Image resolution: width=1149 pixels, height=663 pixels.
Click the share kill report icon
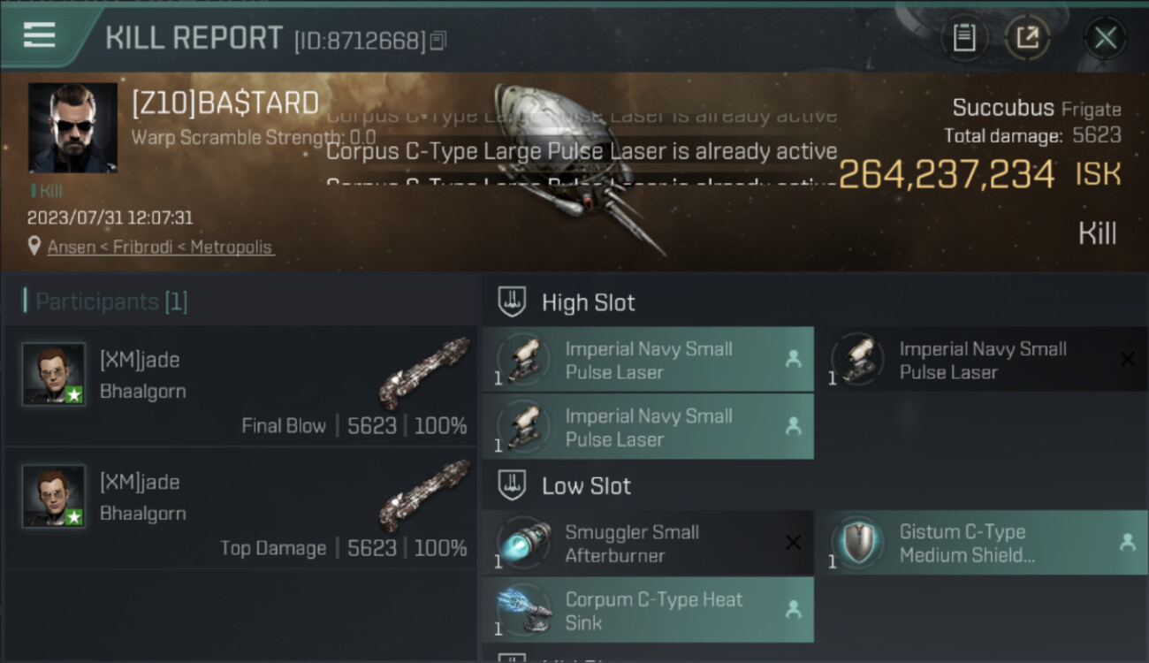pos(1027,37)
